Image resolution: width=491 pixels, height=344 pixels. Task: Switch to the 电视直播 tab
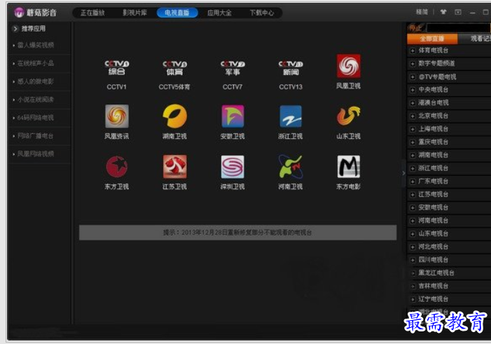coord(177,13)
